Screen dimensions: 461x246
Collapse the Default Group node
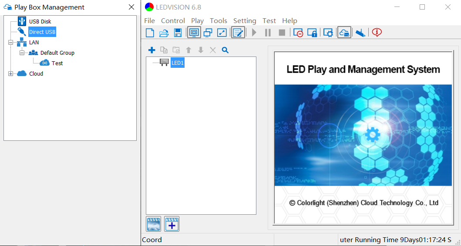point(22,53)
